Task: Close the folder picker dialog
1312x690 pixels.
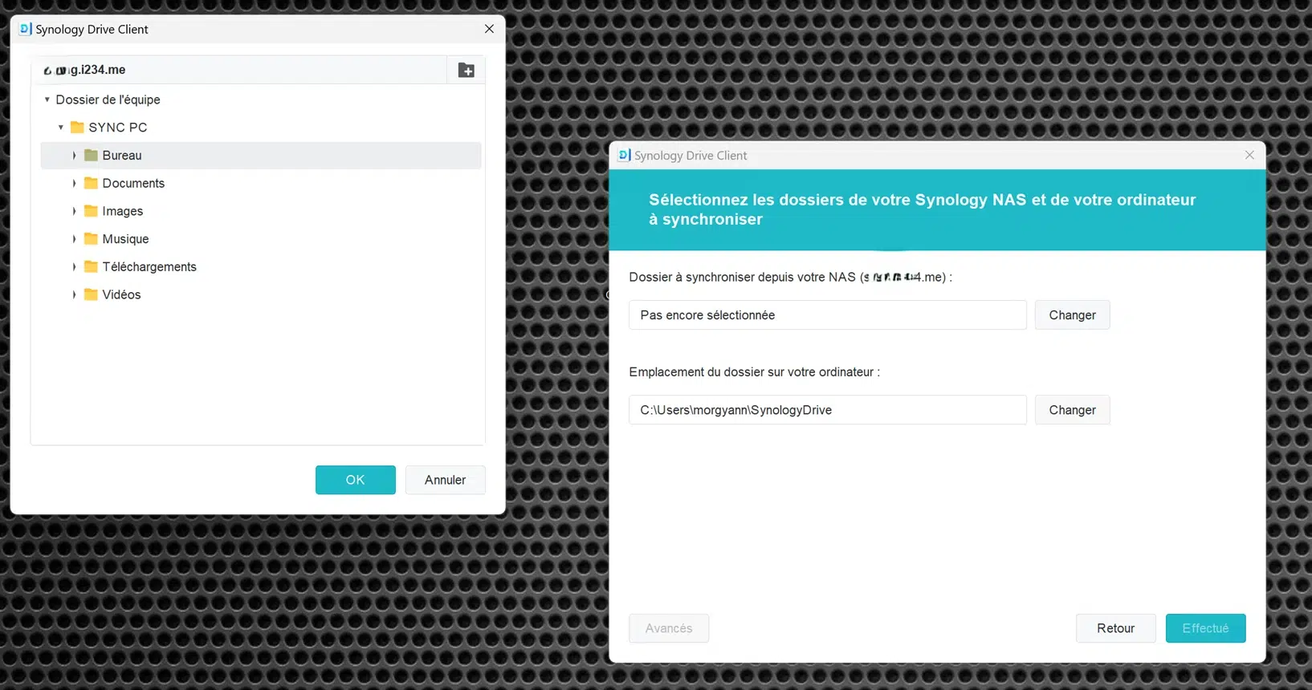Action: pyautogui.click(x=489, y=29)
